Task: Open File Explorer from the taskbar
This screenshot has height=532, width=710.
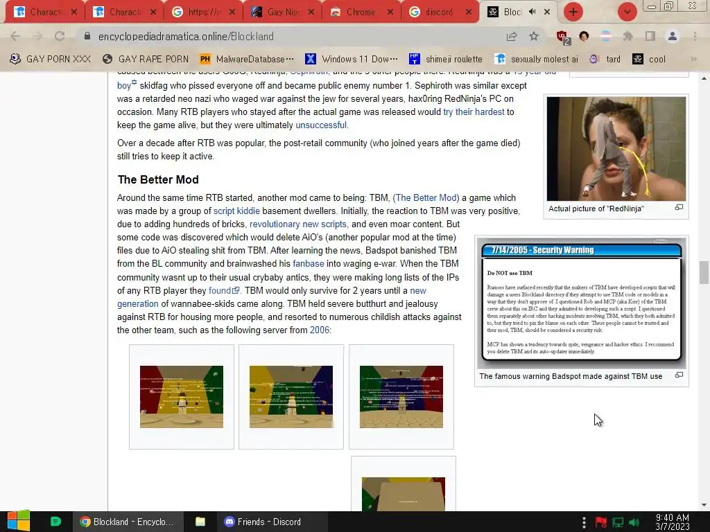Action: [x=200, y=522]
